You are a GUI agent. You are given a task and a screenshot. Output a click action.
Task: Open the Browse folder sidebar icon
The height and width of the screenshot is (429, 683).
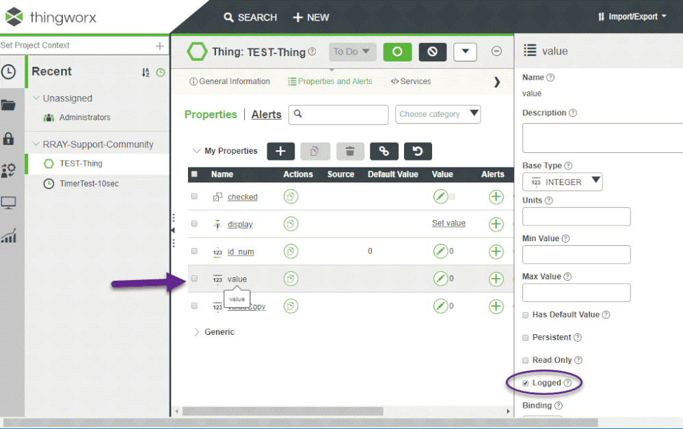(8, 105)
